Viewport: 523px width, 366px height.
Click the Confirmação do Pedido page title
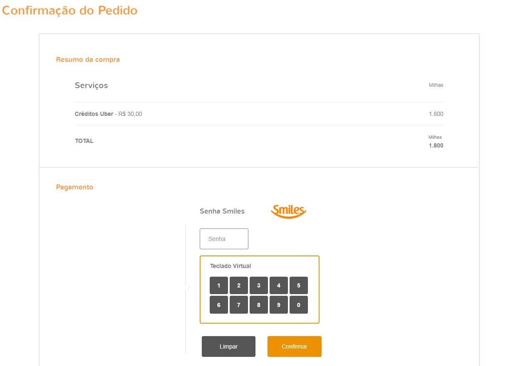[69, 10]
